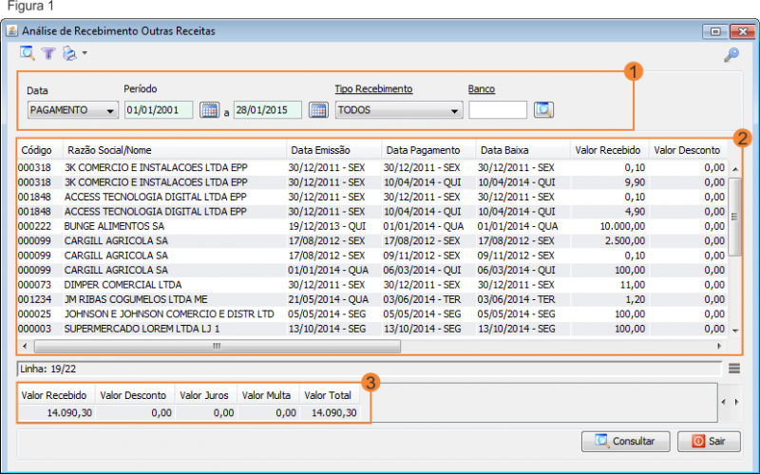Click the horizontal scrollbar thumb
The image size is (760, 474).
click(x=218, y=346)
